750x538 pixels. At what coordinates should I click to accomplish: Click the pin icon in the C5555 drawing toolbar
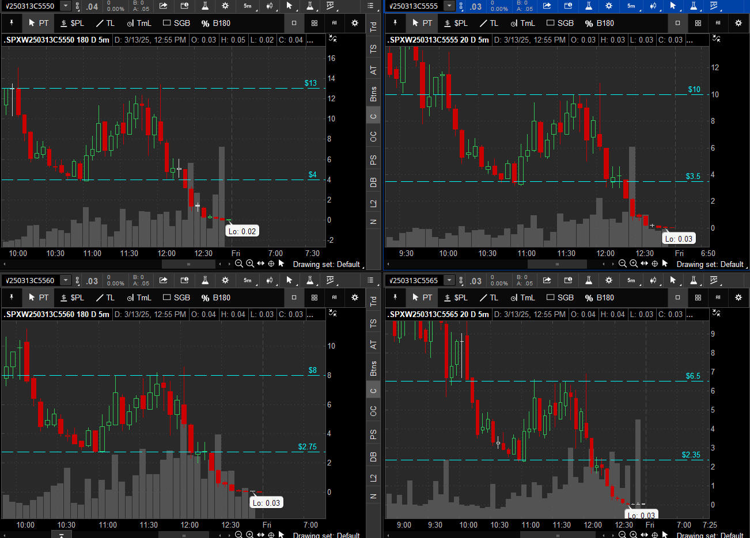(x=395, y=23)
